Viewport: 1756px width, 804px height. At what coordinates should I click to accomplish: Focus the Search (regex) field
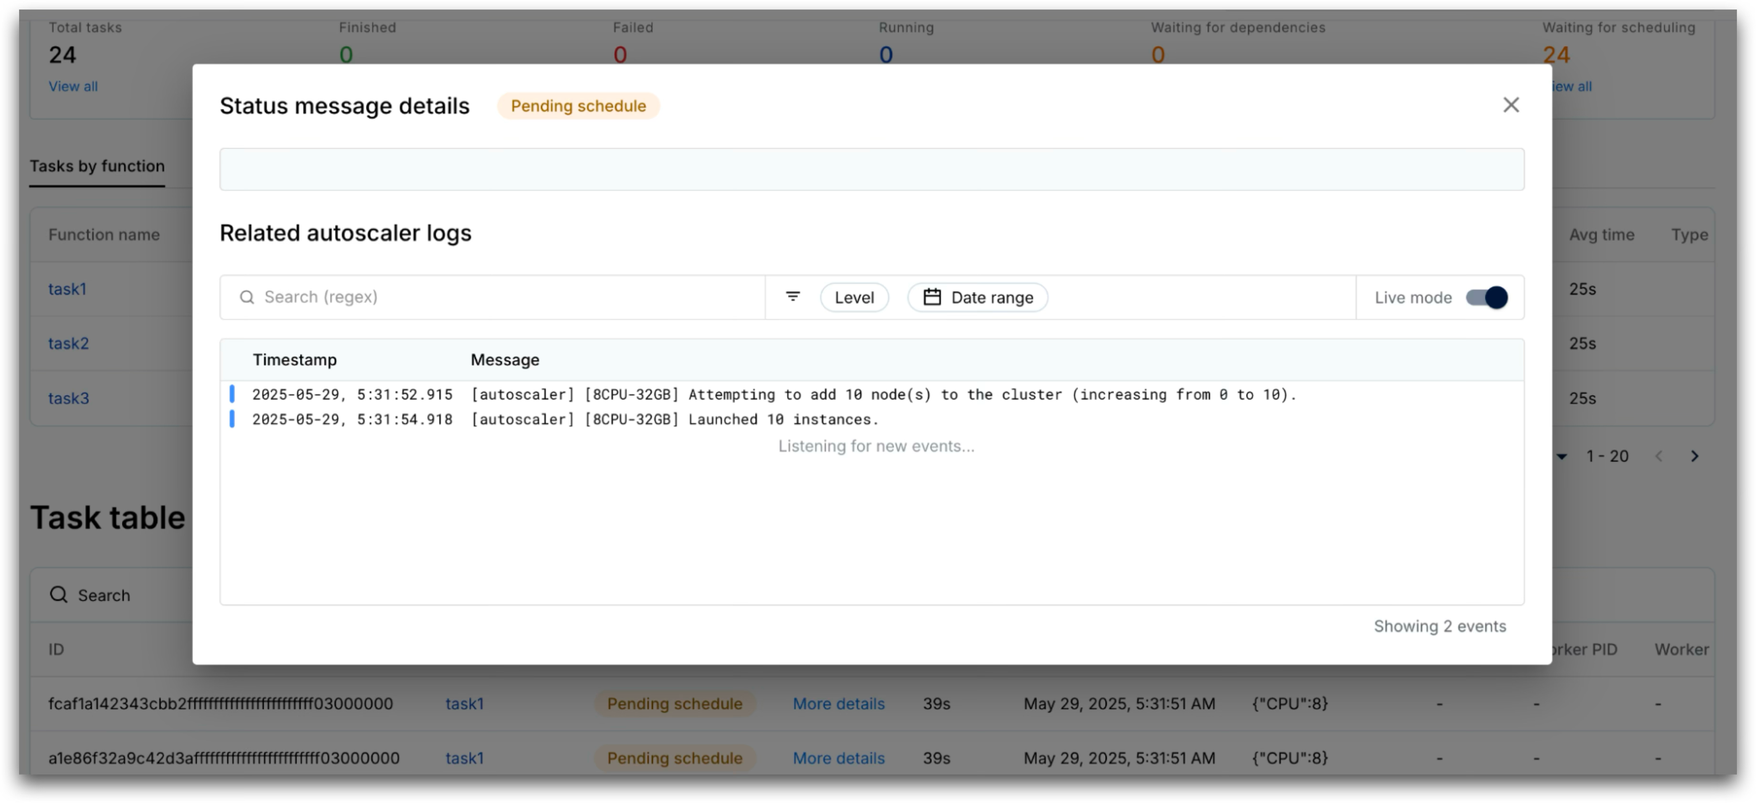[492, 297]
